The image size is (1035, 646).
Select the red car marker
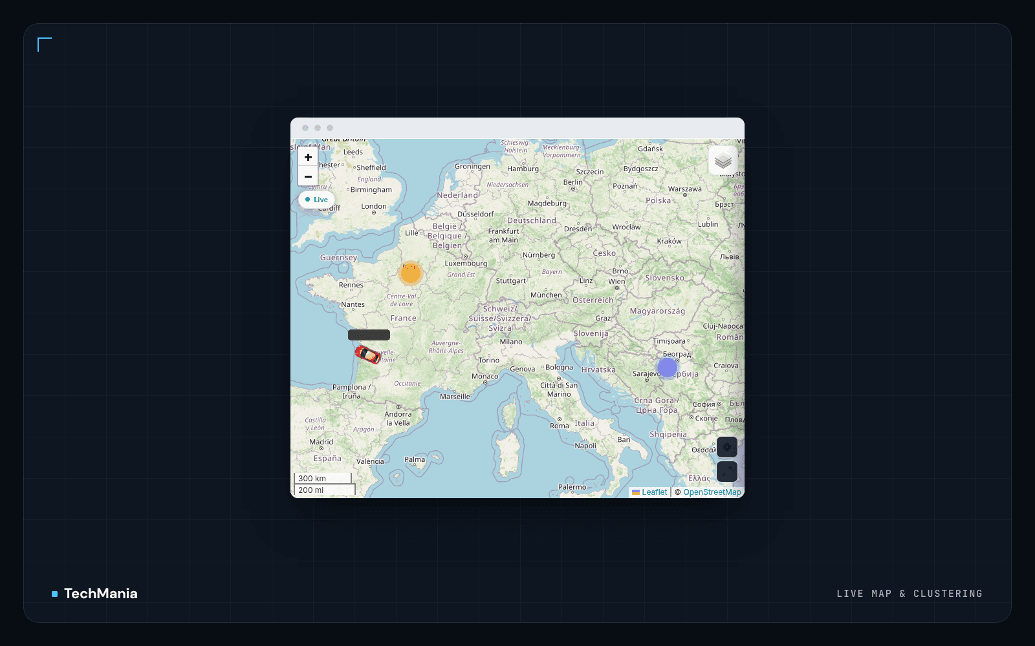367,354
